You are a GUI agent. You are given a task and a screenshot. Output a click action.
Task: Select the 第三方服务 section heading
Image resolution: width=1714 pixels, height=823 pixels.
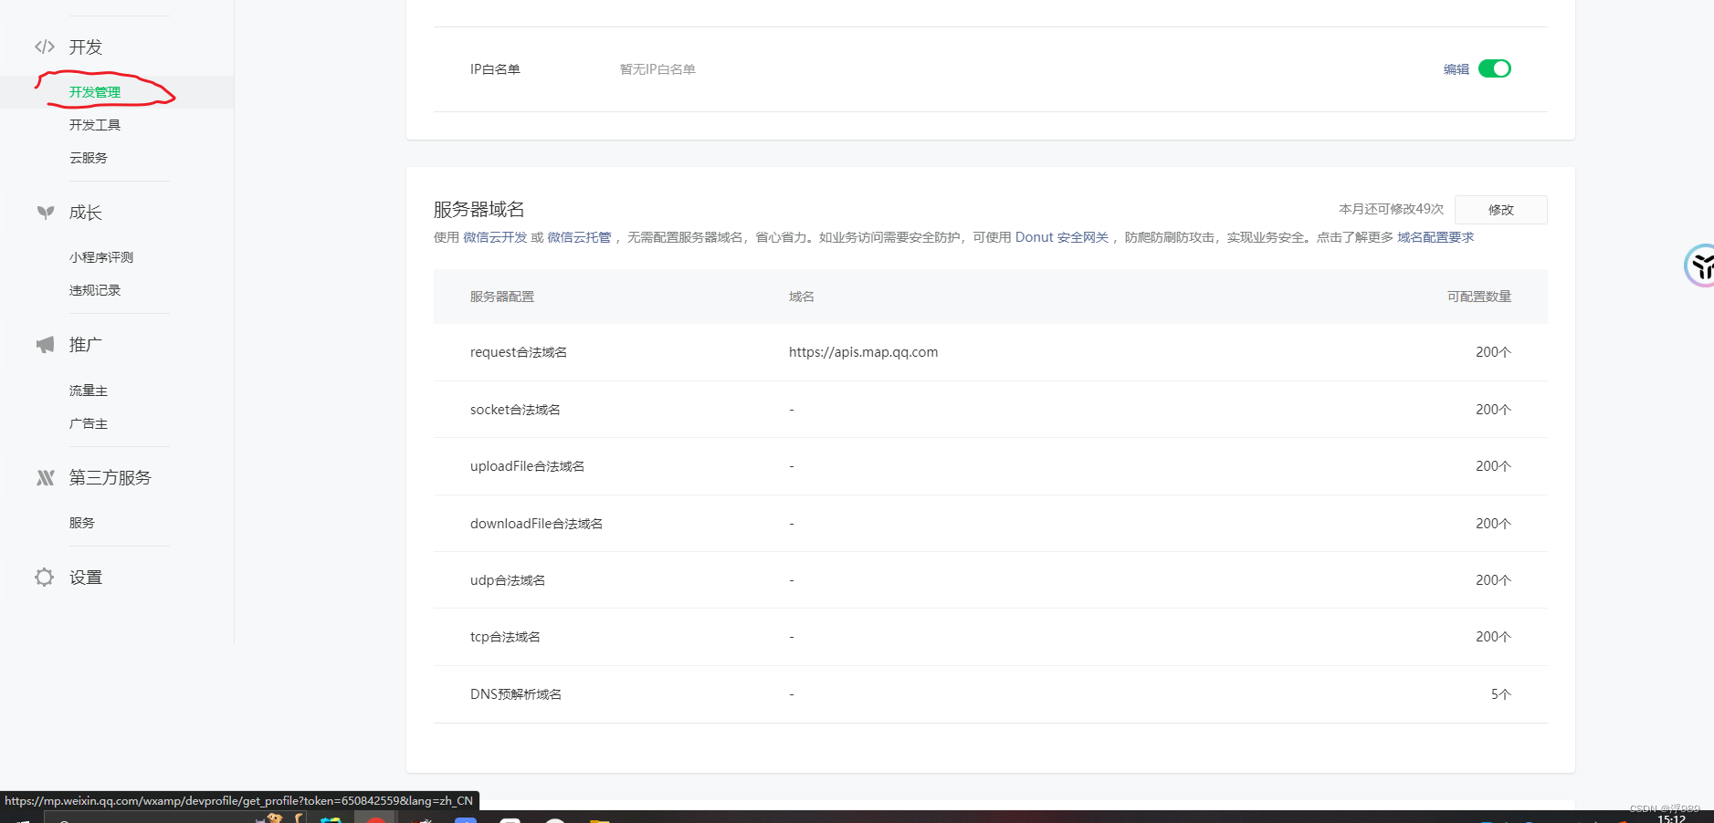click(x=110, y=478)
